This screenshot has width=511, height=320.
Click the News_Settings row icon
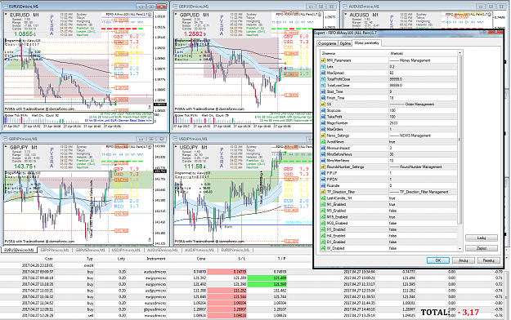[323, 136]
